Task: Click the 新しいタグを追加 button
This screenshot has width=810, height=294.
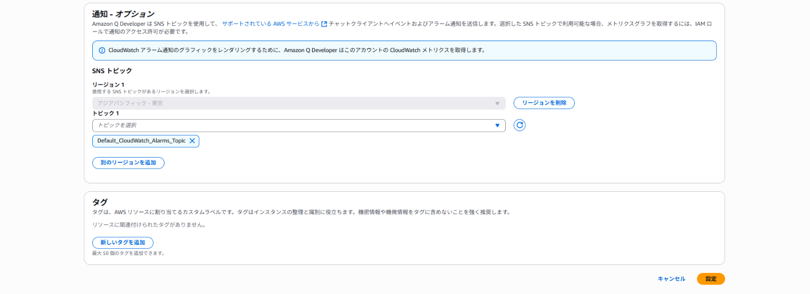Action: (122, 242)
